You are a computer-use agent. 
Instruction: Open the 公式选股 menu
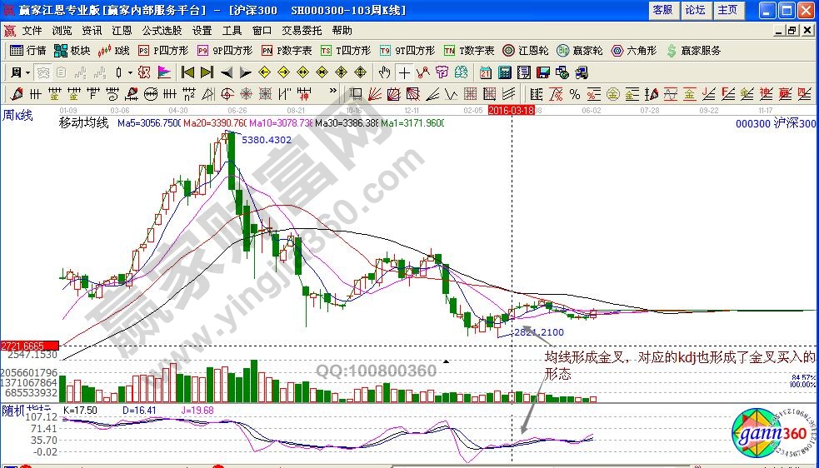(162, 30)
